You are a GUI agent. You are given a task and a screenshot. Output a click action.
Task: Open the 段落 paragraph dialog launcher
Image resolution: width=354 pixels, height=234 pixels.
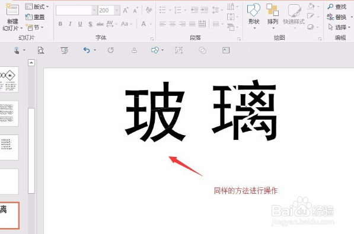[239, 39]
